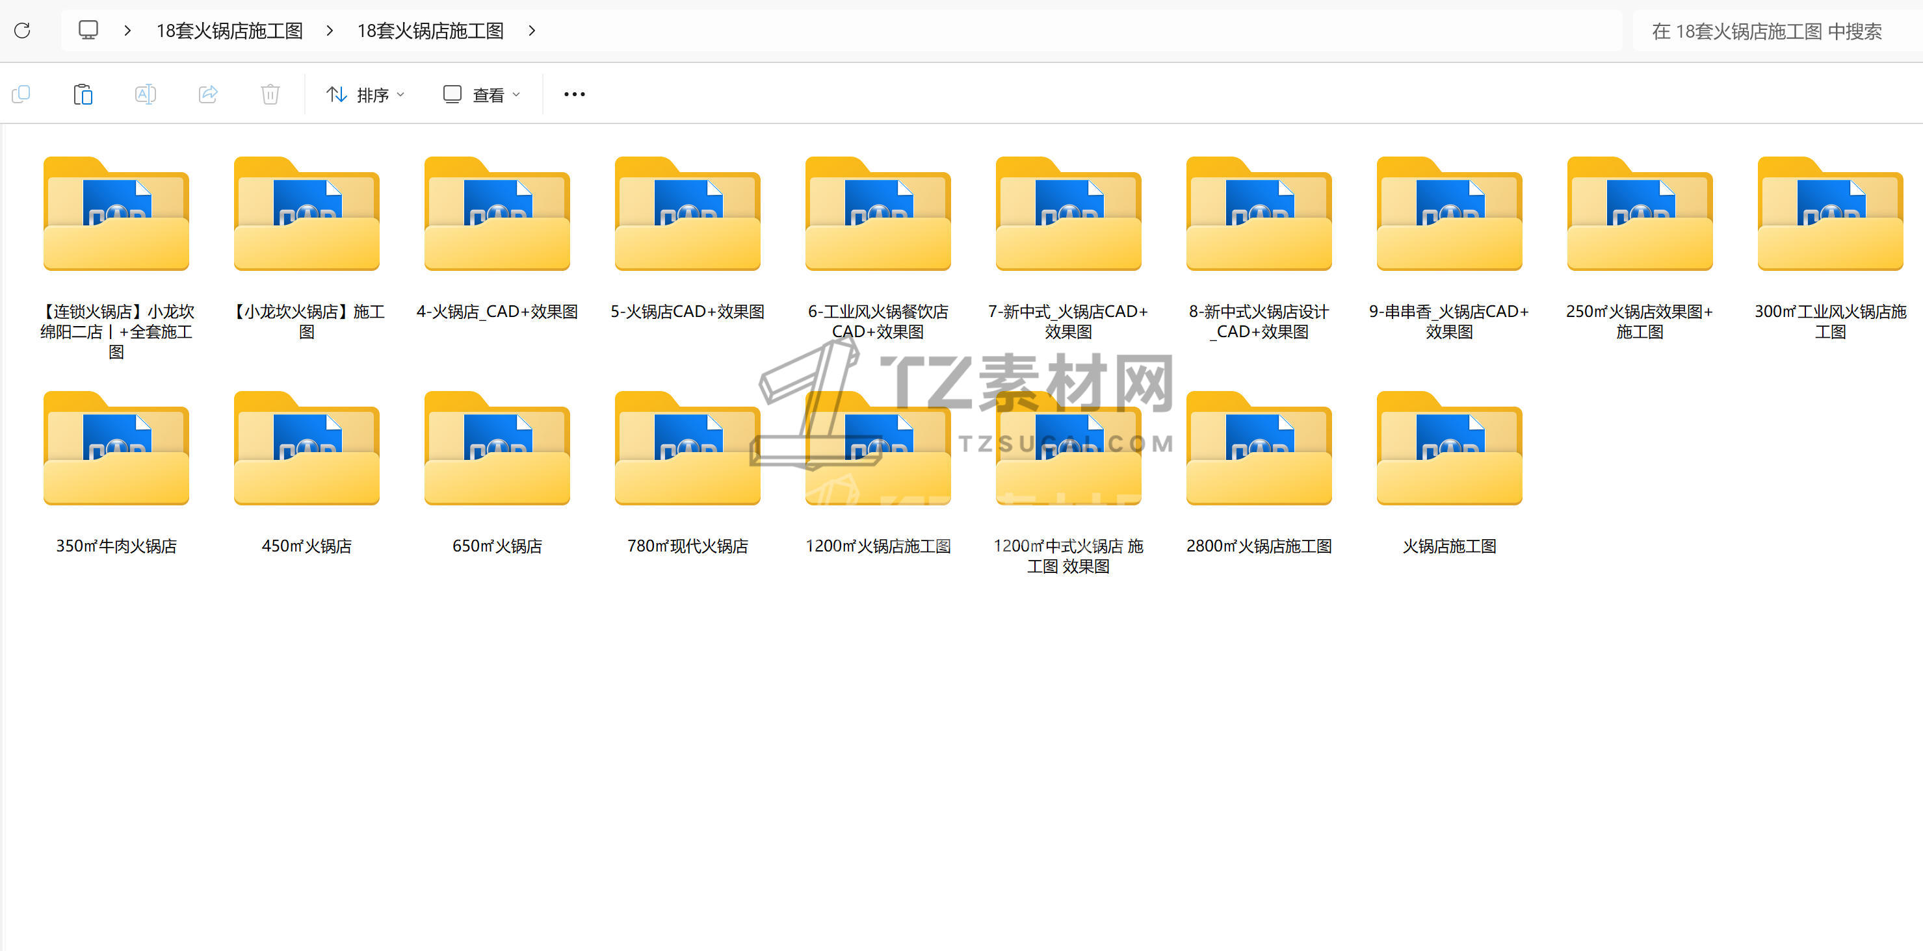This screenshot has height=951, width=1923.
Task: Click the Rename toolbar icon
Action: click(145, 95)
